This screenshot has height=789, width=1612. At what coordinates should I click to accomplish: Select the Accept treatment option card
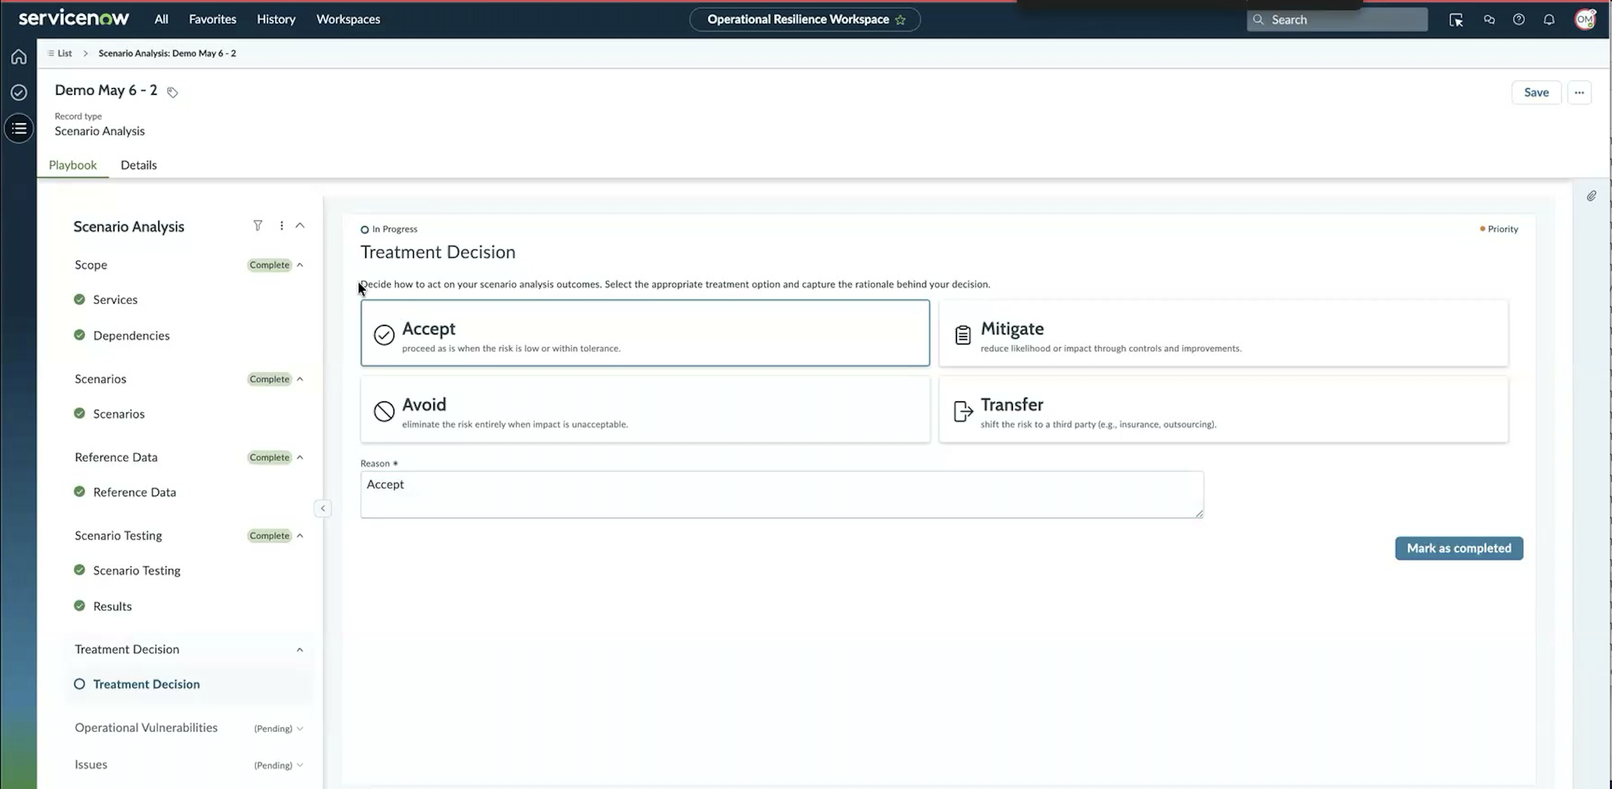(x=644, y=333)
